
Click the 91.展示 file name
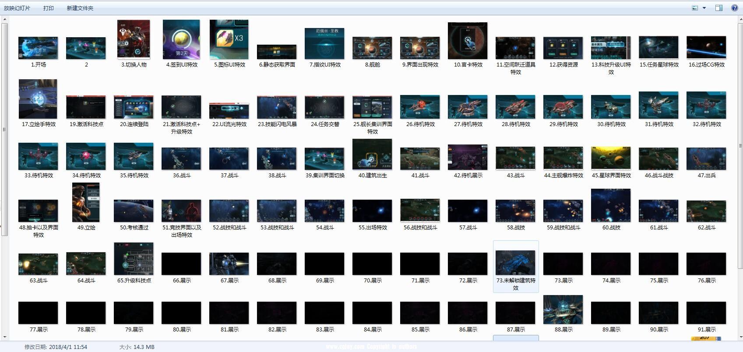pyautogui.click(x=706, y=329)
